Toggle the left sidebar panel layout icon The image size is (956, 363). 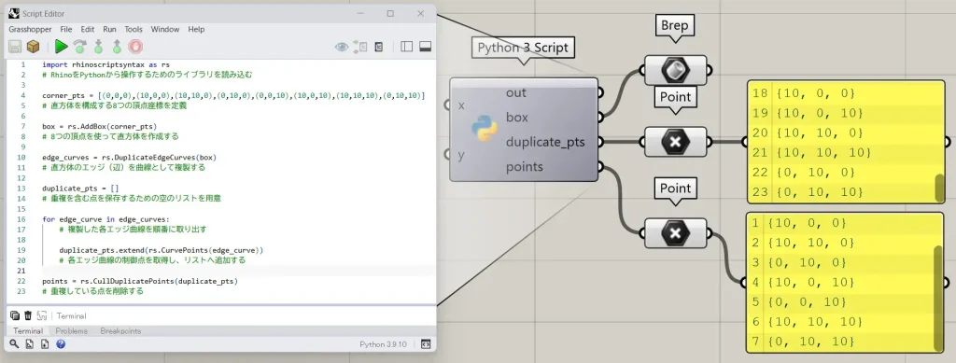point(407,47)
